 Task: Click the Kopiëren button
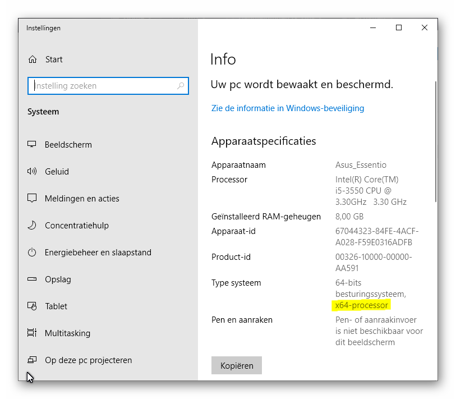[x=237, y=365]
